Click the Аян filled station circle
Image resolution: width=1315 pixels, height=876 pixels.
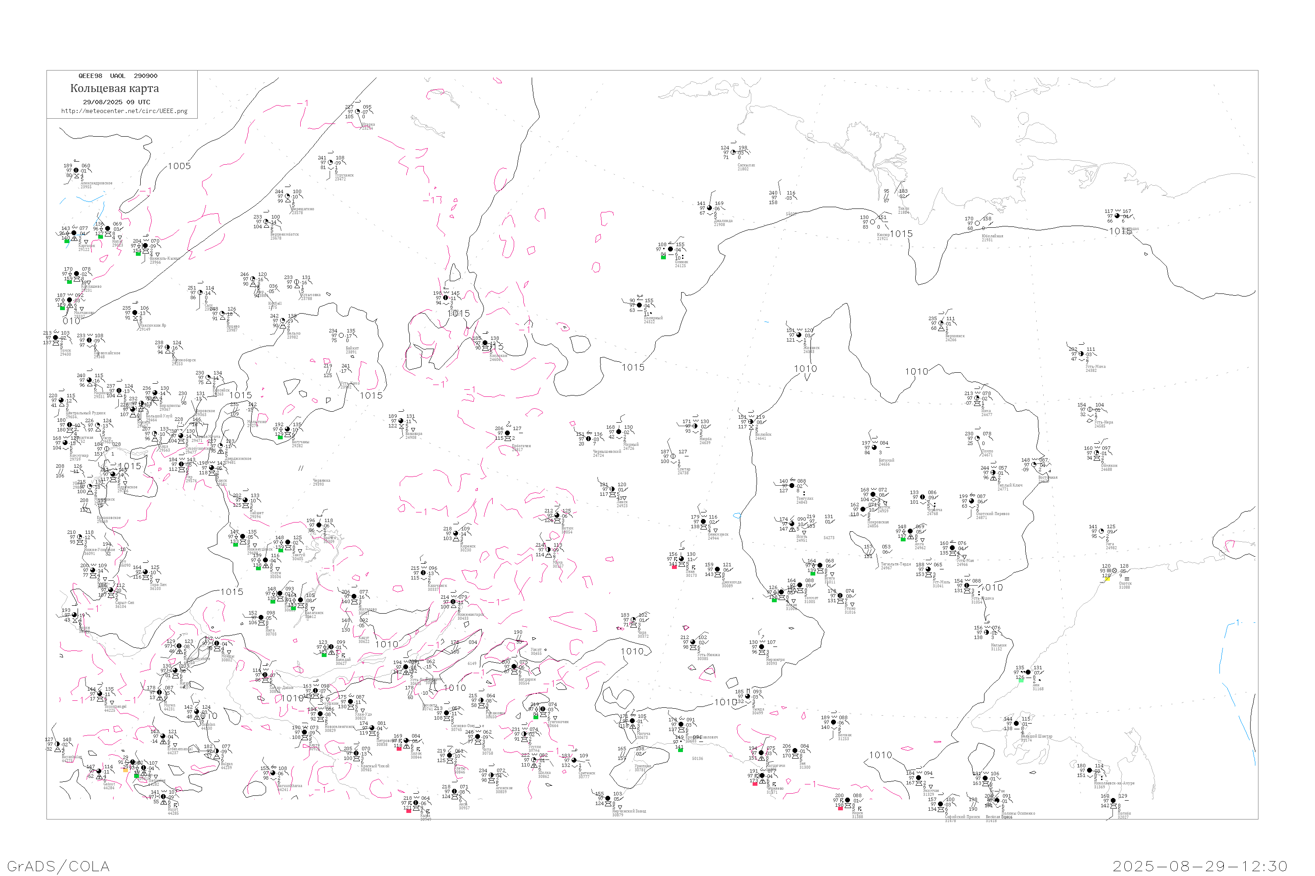click(x=1027, y=672)
